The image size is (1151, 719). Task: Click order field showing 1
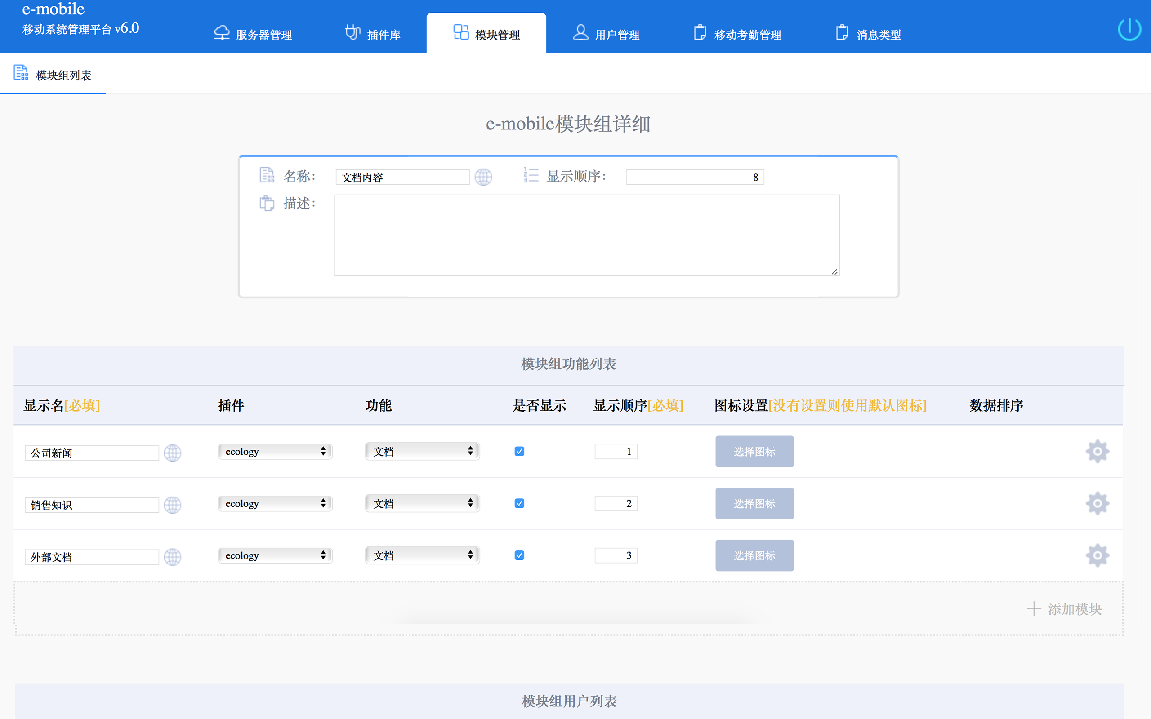coord(616,451)
